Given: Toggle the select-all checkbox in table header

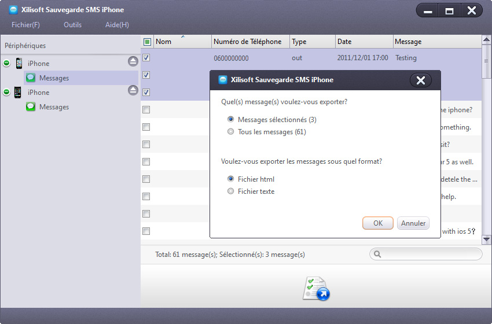Looking at the screenshot, I should pyautogui.click(x=147, y=42).
